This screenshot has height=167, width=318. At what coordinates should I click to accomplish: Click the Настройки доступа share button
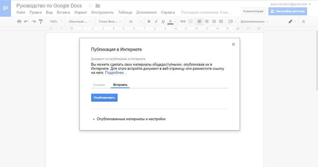[288, 11]
